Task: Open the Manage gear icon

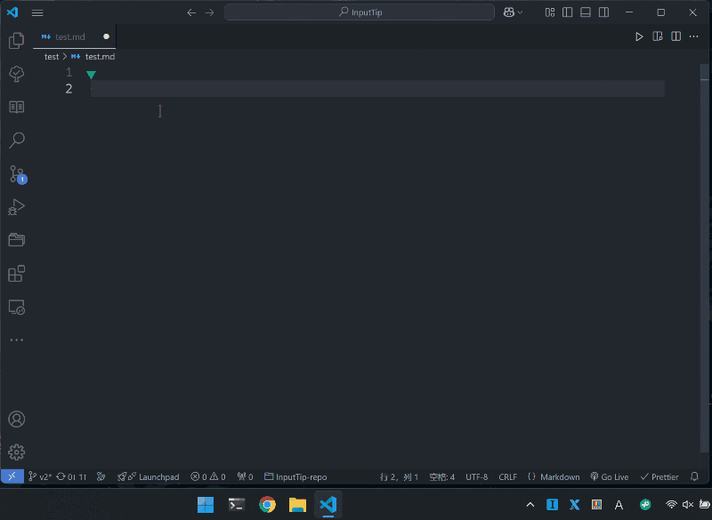Action: (x=16, y=452)
